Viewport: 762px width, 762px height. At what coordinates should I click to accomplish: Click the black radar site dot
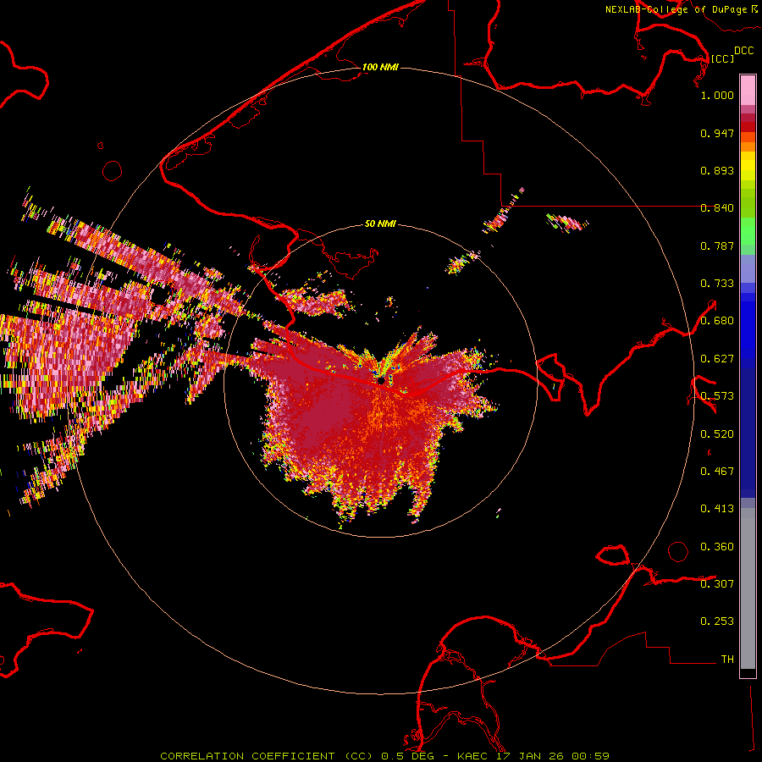[382, 380]
